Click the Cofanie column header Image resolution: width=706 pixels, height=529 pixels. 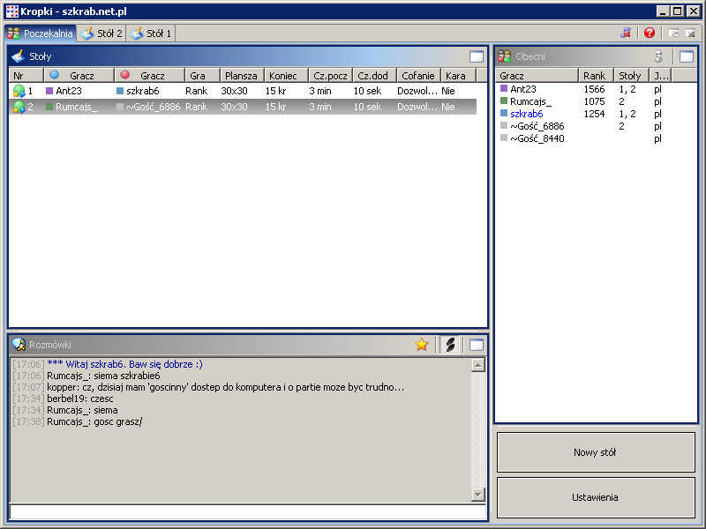[418, 76]
